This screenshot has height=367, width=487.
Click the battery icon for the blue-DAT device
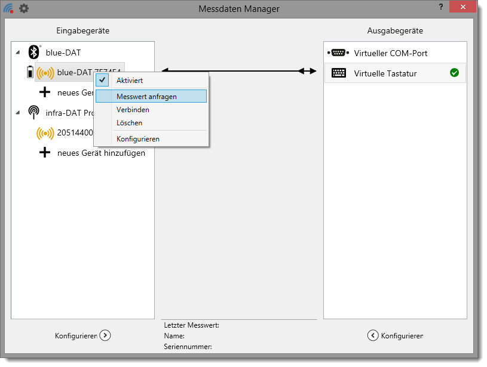(30, 73)
